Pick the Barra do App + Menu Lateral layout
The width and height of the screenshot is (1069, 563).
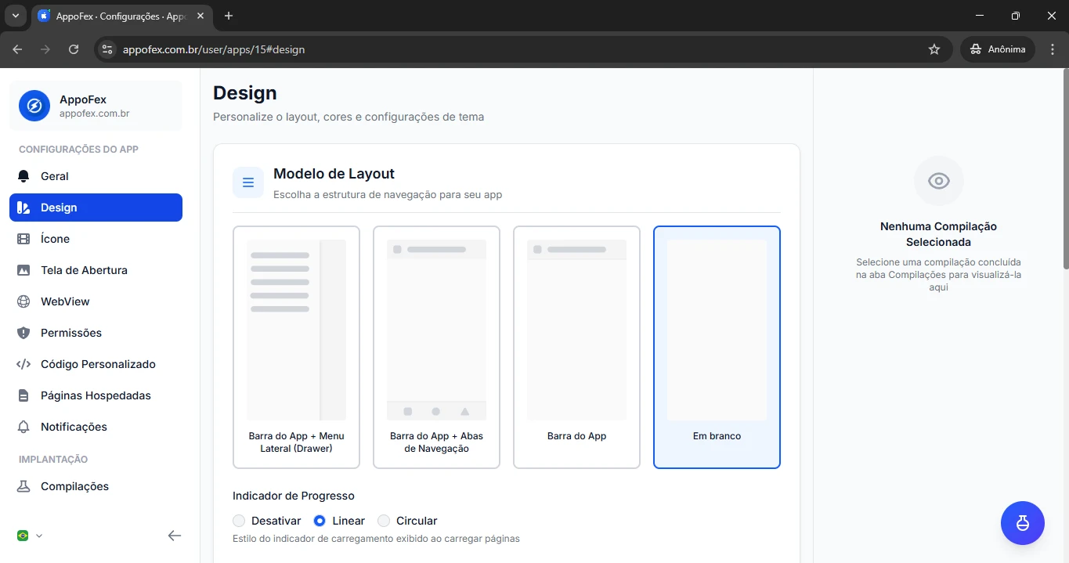[296, 347]
